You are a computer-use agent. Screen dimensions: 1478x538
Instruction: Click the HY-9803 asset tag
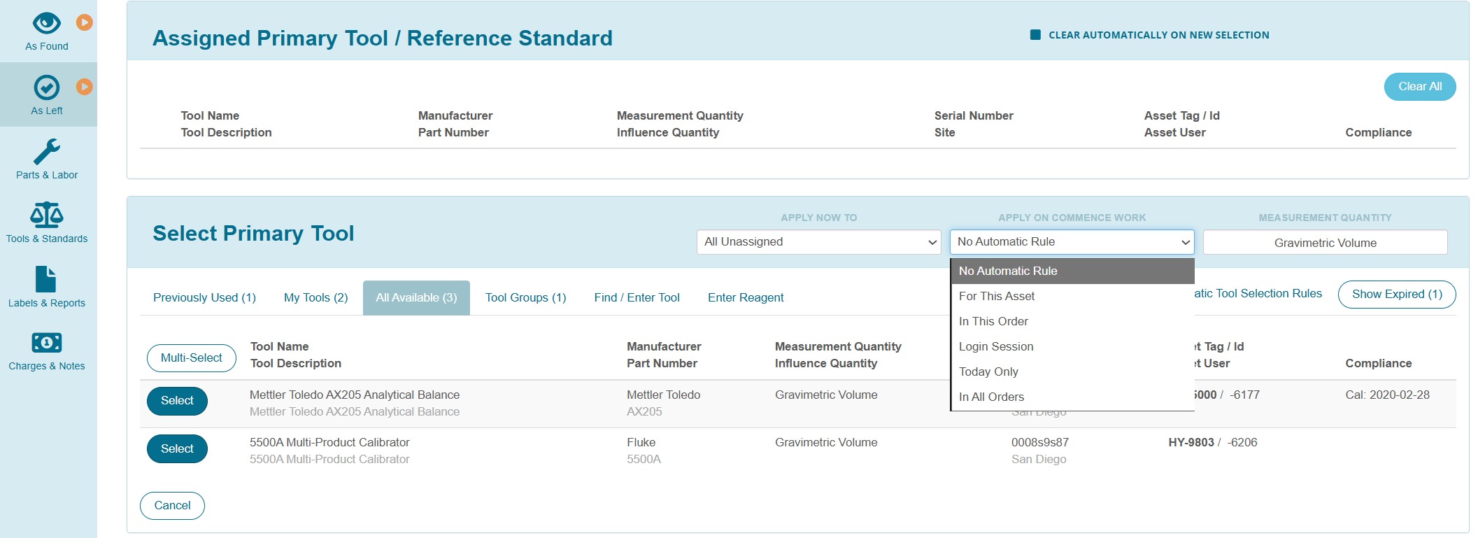(1191, 443)
